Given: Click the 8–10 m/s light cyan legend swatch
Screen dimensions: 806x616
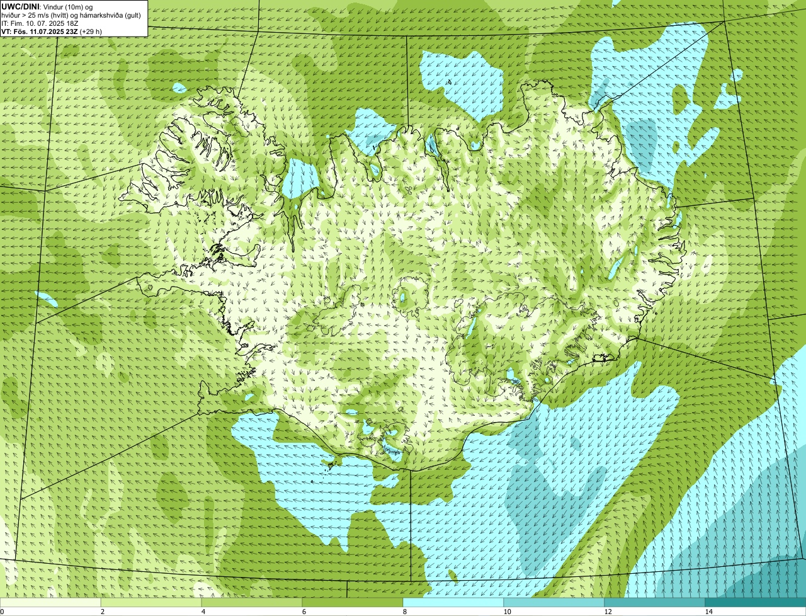Looking at the screenshot, I should click(453, 602).
